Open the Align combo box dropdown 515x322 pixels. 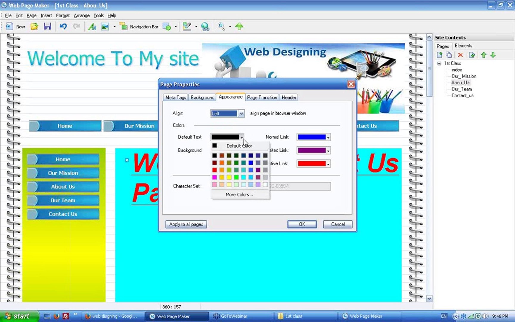tap(241, 114)
